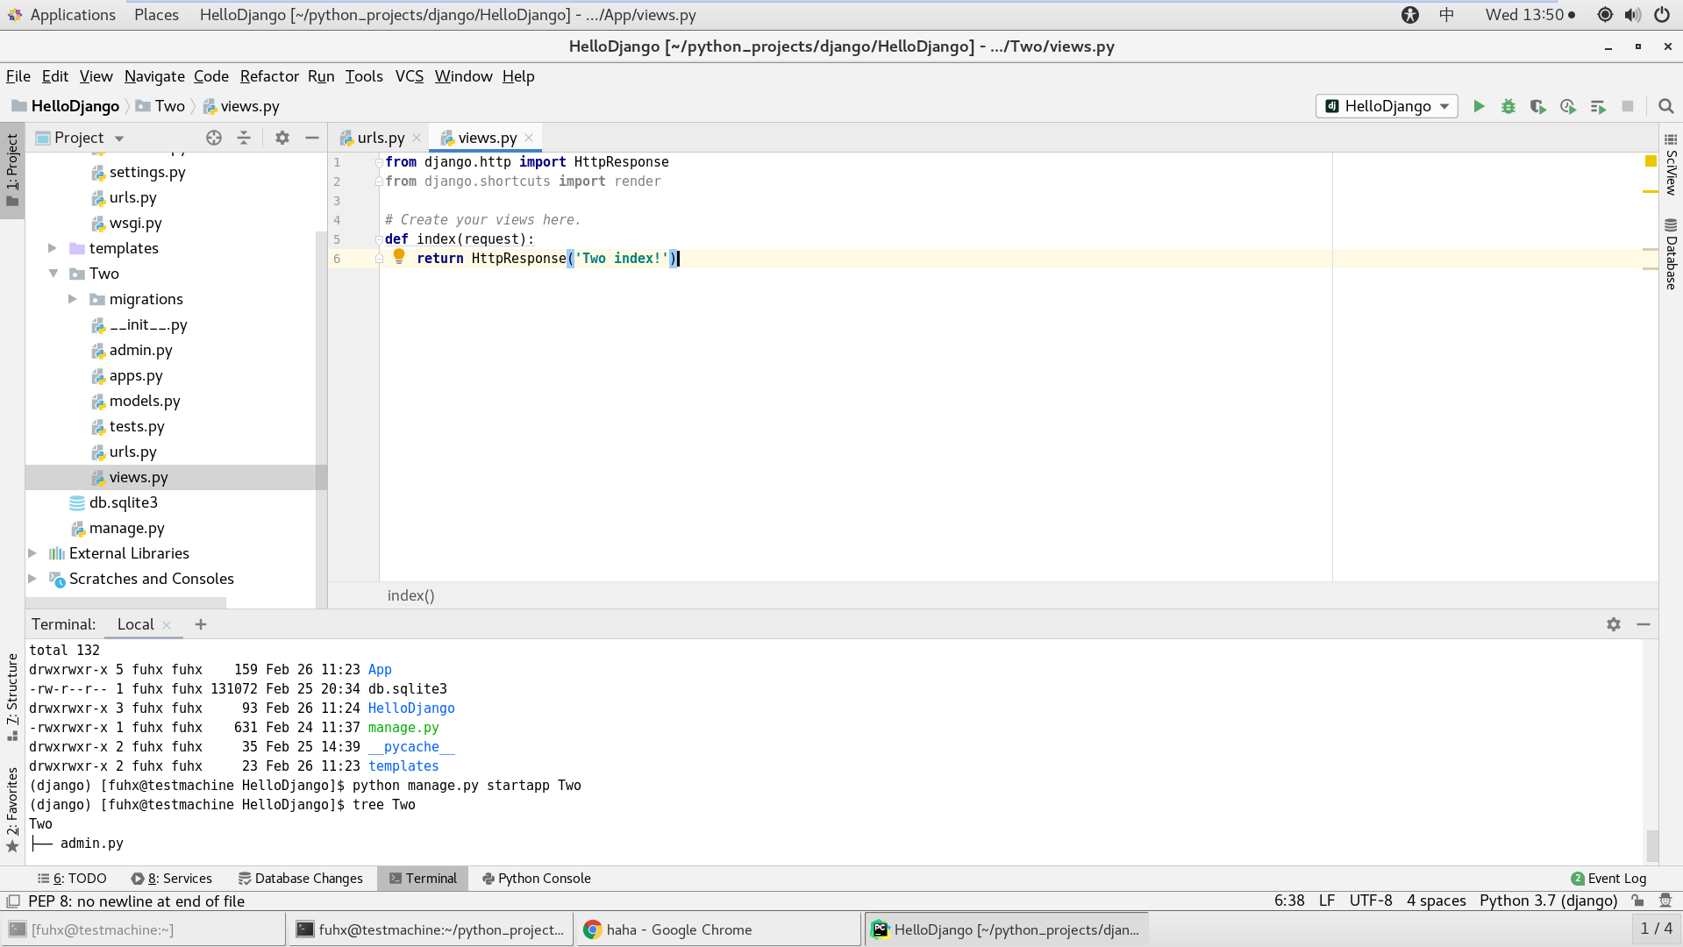Collapse the index function fold marker
The image size is (1683, 947).
[x=379, y=239]
